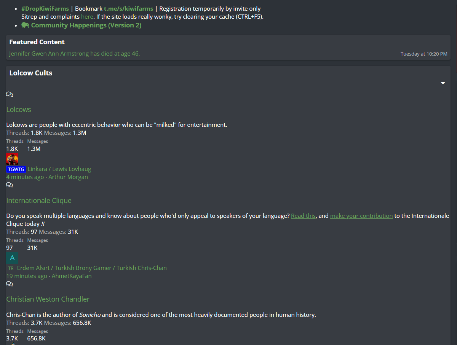
Task: Open Arthur Morgan's avatar in the Lolcows section
Action: pyautogui.click(x=12, y=159)
